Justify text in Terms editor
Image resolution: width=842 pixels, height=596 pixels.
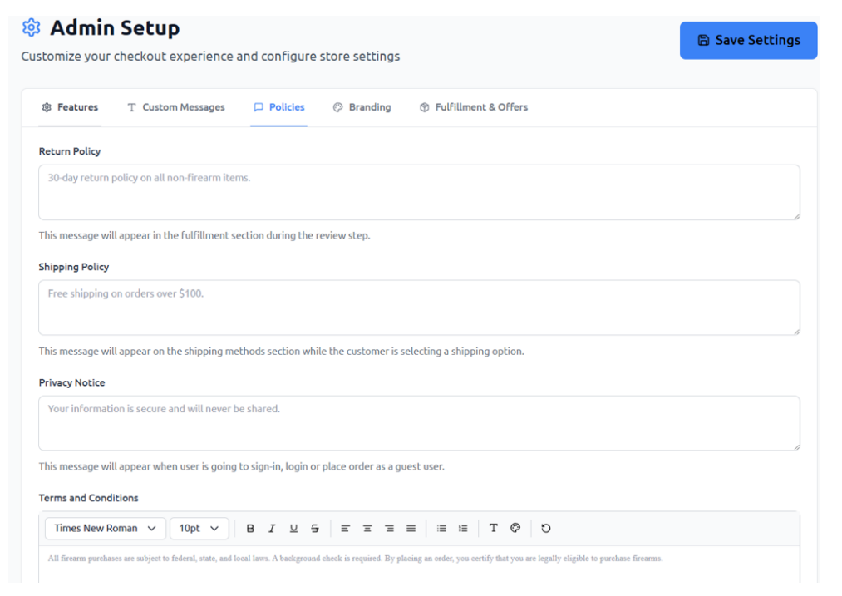point(411,529)
